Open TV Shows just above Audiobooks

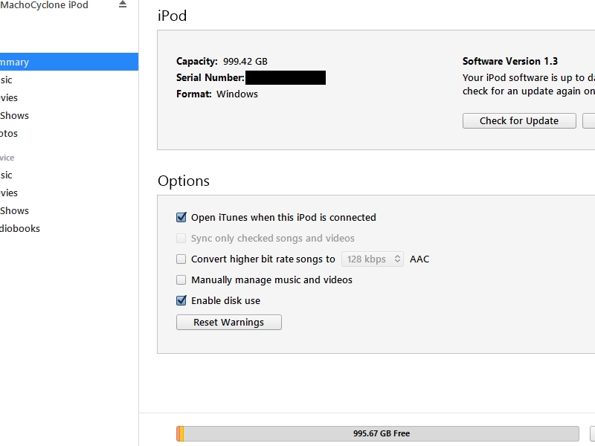(x=15, y=211)
